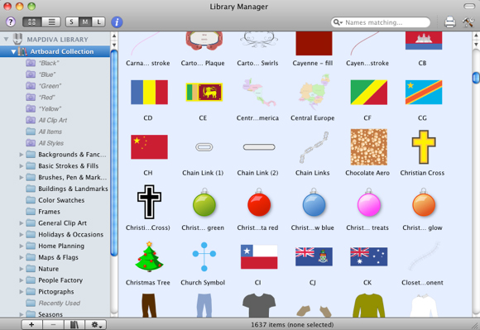Open the gear action menu

click(x=95, y=324)
